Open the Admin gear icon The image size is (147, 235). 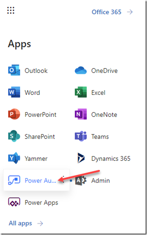(81, 180)
